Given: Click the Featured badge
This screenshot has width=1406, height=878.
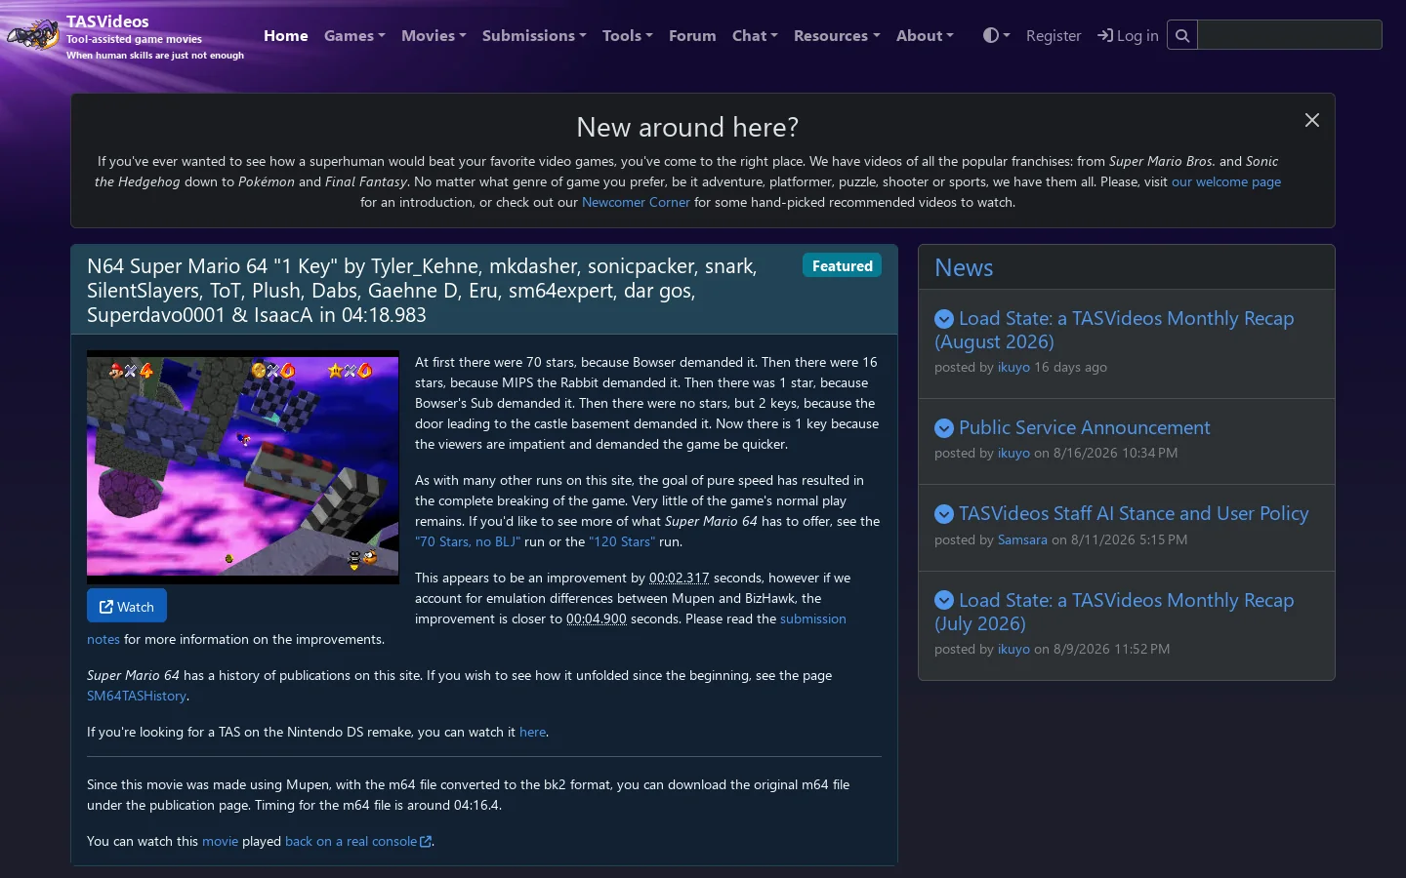Looking at the screenshot, I should click(842, 265).
